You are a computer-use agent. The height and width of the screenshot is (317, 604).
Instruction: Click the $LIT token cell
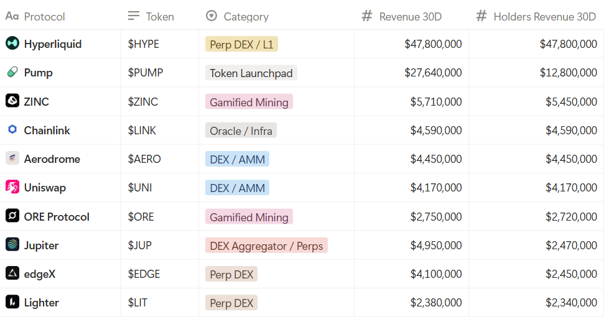click(160, 302)
